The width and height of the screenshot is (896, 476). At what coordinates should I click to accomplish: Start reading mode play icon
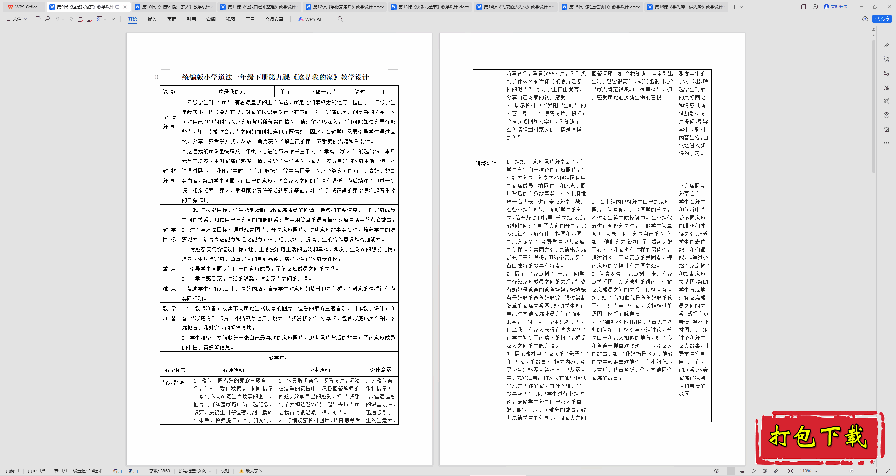point(754,471)
